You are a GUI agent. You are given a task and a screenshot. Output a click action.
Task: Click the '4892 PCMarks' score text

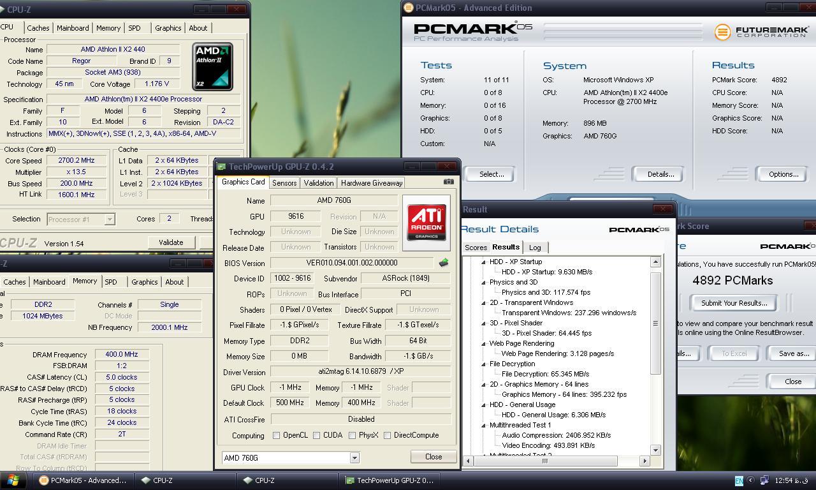tap(732, 280)
